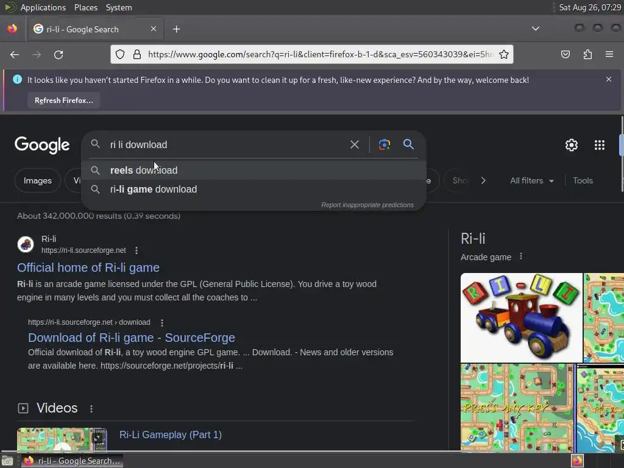Viewport: 624px width, 468px height.
Task: Search by image with Google Lens
Action: click(x=384, y=144)
